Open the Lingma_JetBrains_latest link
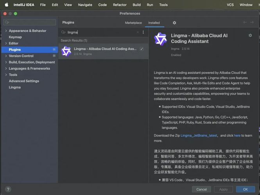The height and width of the screenshot is (195, 260). (199, 135)
